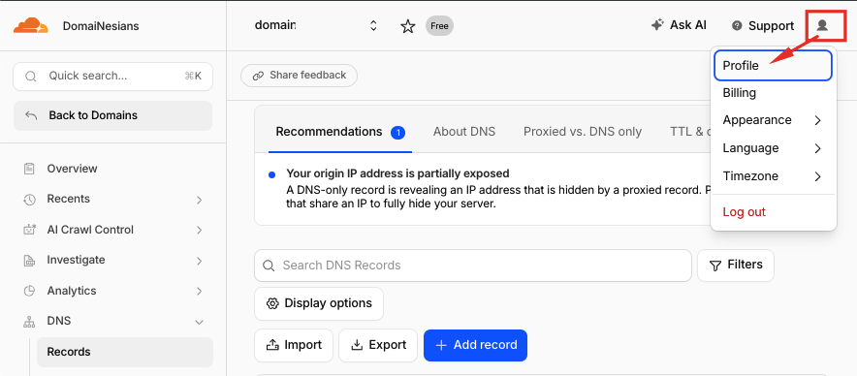Select Billing in the account menu
857x376 pixels.
tap(773, 93)
